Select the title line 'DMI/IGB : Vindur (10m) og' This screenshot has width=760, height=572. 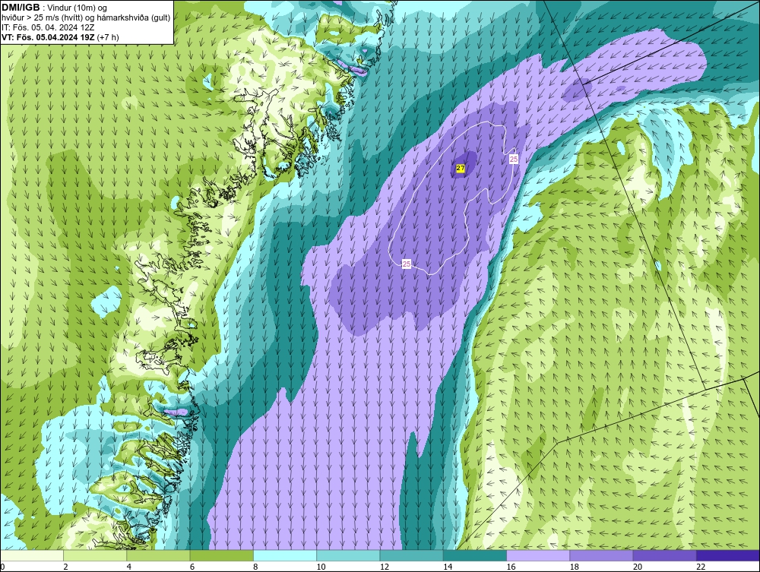pyautogui.click(x=54, y=8)
